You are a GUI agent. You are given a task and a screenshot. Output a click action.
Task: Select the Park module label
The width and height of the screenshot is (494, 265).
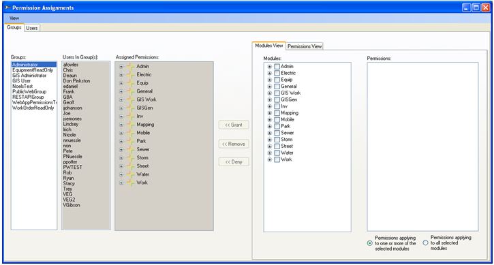tap(285, 126)
